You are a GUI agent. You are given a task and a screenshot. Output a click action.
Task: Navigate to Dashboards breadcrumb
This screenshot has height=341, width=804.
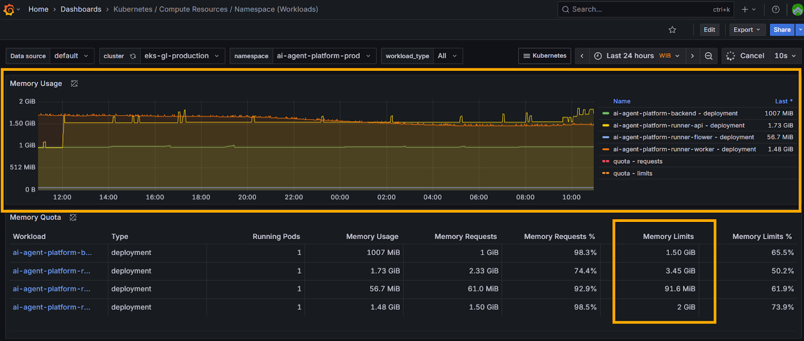(x=81, y=9)
